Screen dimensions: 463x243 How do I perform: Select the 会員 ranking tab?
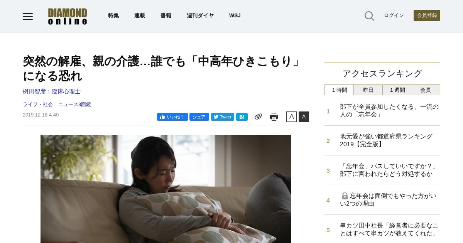tap(426, 90)
